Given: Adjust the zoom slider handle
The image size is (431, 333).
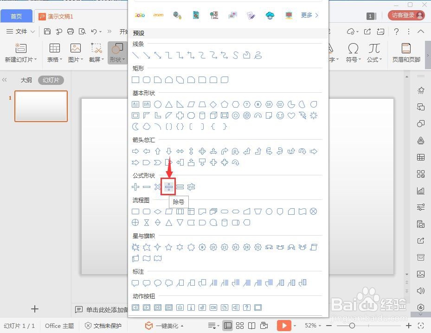Looking at the screenshot, I should click(352, 326).
